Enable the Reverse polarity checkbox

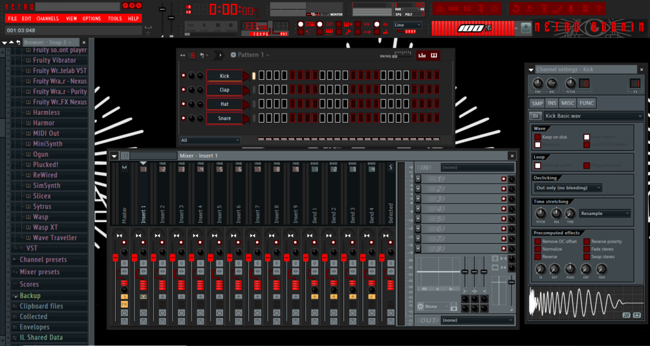pos(587,241)
